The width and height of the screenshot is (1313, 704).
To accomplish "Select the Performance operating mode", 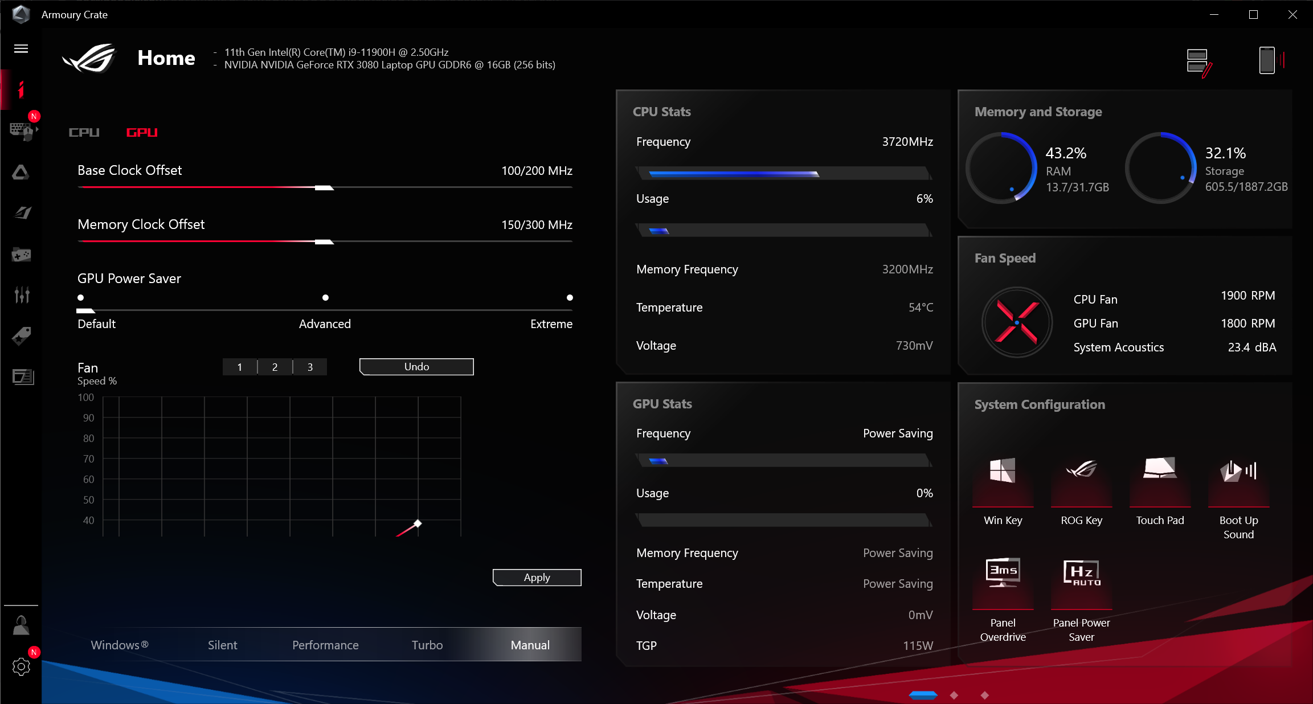I will point(325,645).
